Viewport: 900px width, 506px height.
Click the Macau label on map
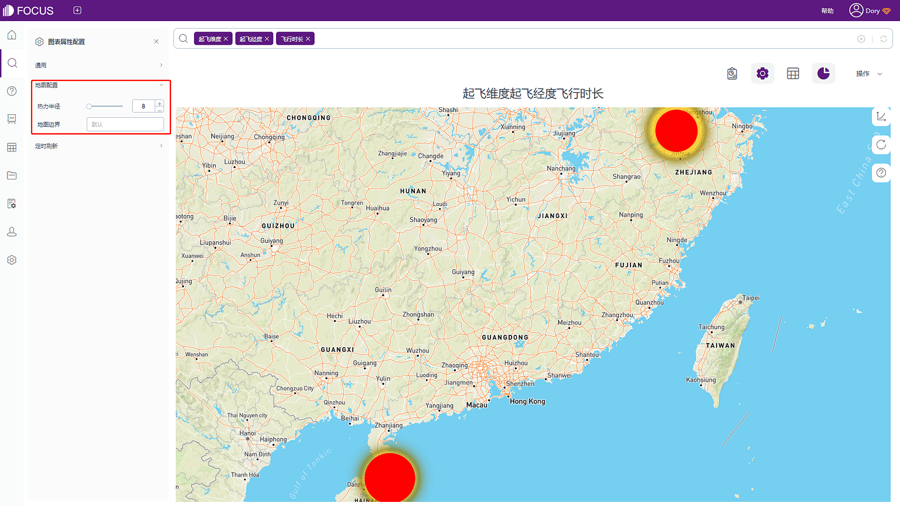(x=476, y=405)
